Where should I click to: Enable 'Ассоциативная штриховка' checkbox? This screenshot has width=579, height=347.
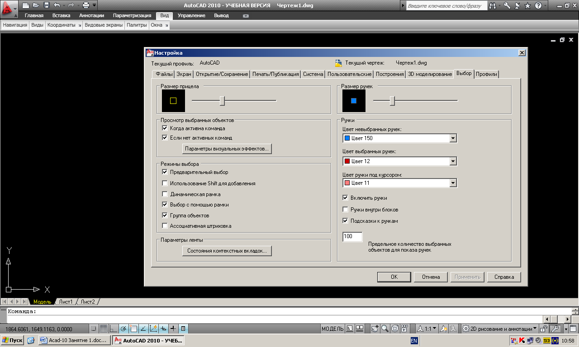tap(165, 226)
